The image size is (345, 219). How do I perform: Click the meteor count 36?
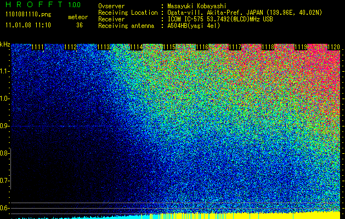[80, 25]
